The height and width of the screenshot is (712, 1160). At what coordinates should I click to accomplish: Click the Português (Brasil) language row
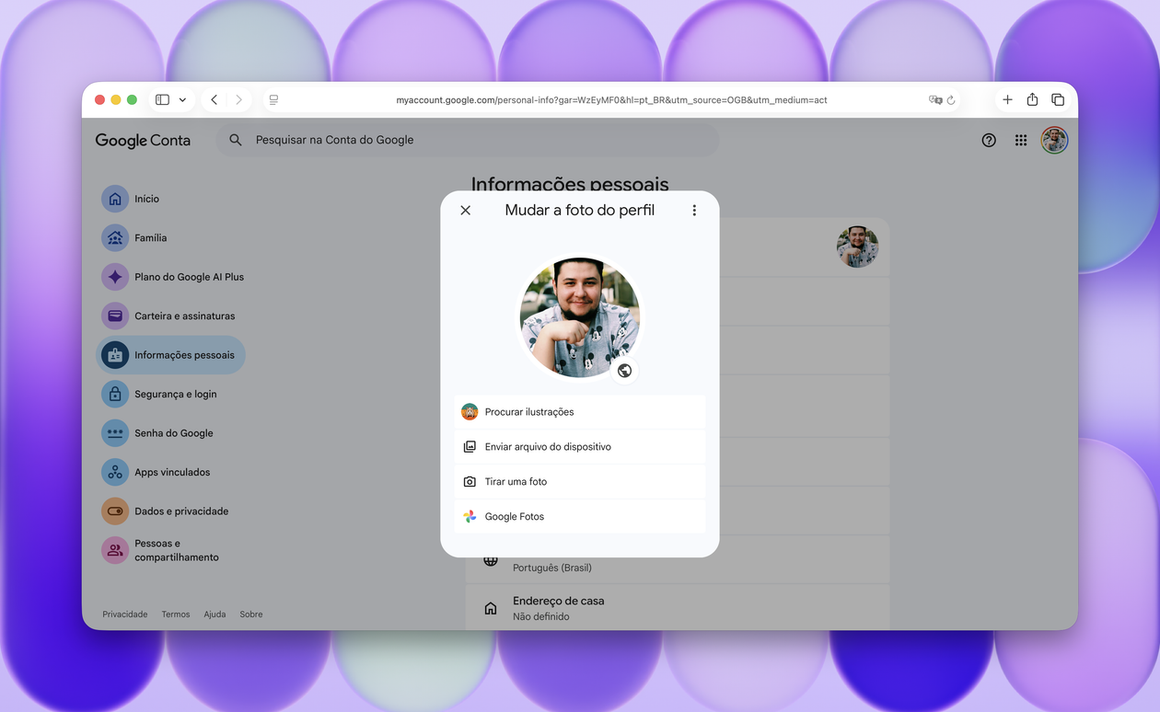tap(678, 560)
